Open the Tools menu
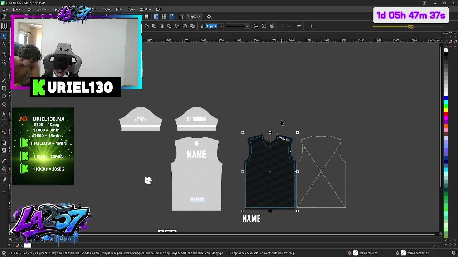The width and height of the screenshot is (458, 257). [x=131, y=9]
